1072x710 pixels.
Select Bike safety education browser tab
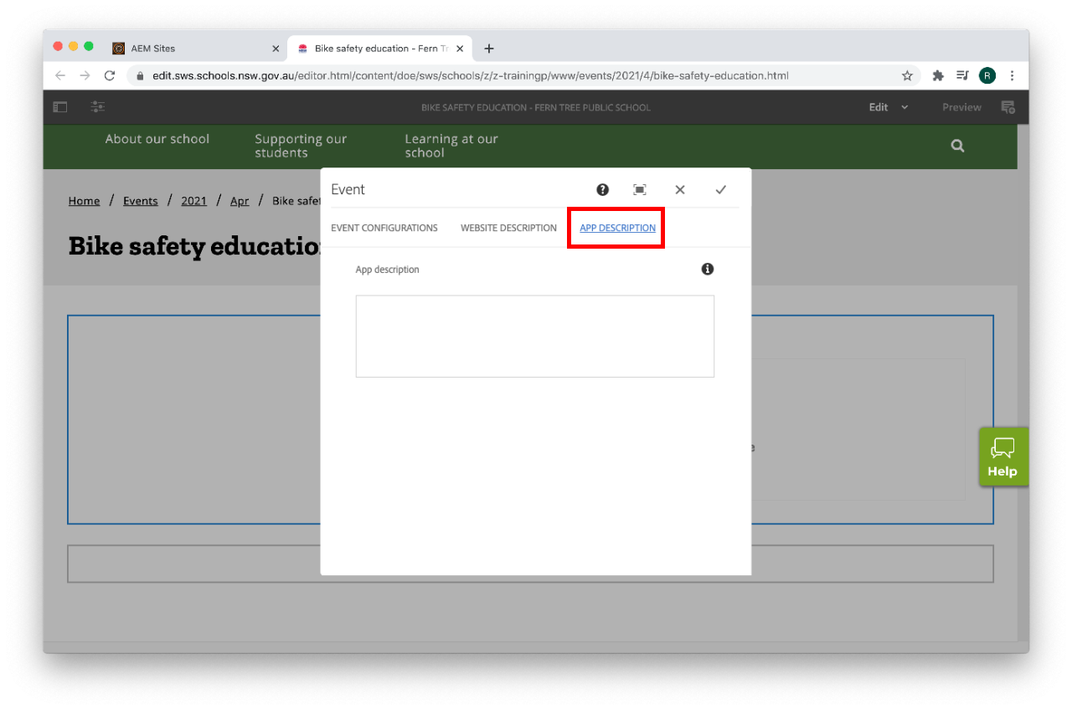(x=379, y=49)
